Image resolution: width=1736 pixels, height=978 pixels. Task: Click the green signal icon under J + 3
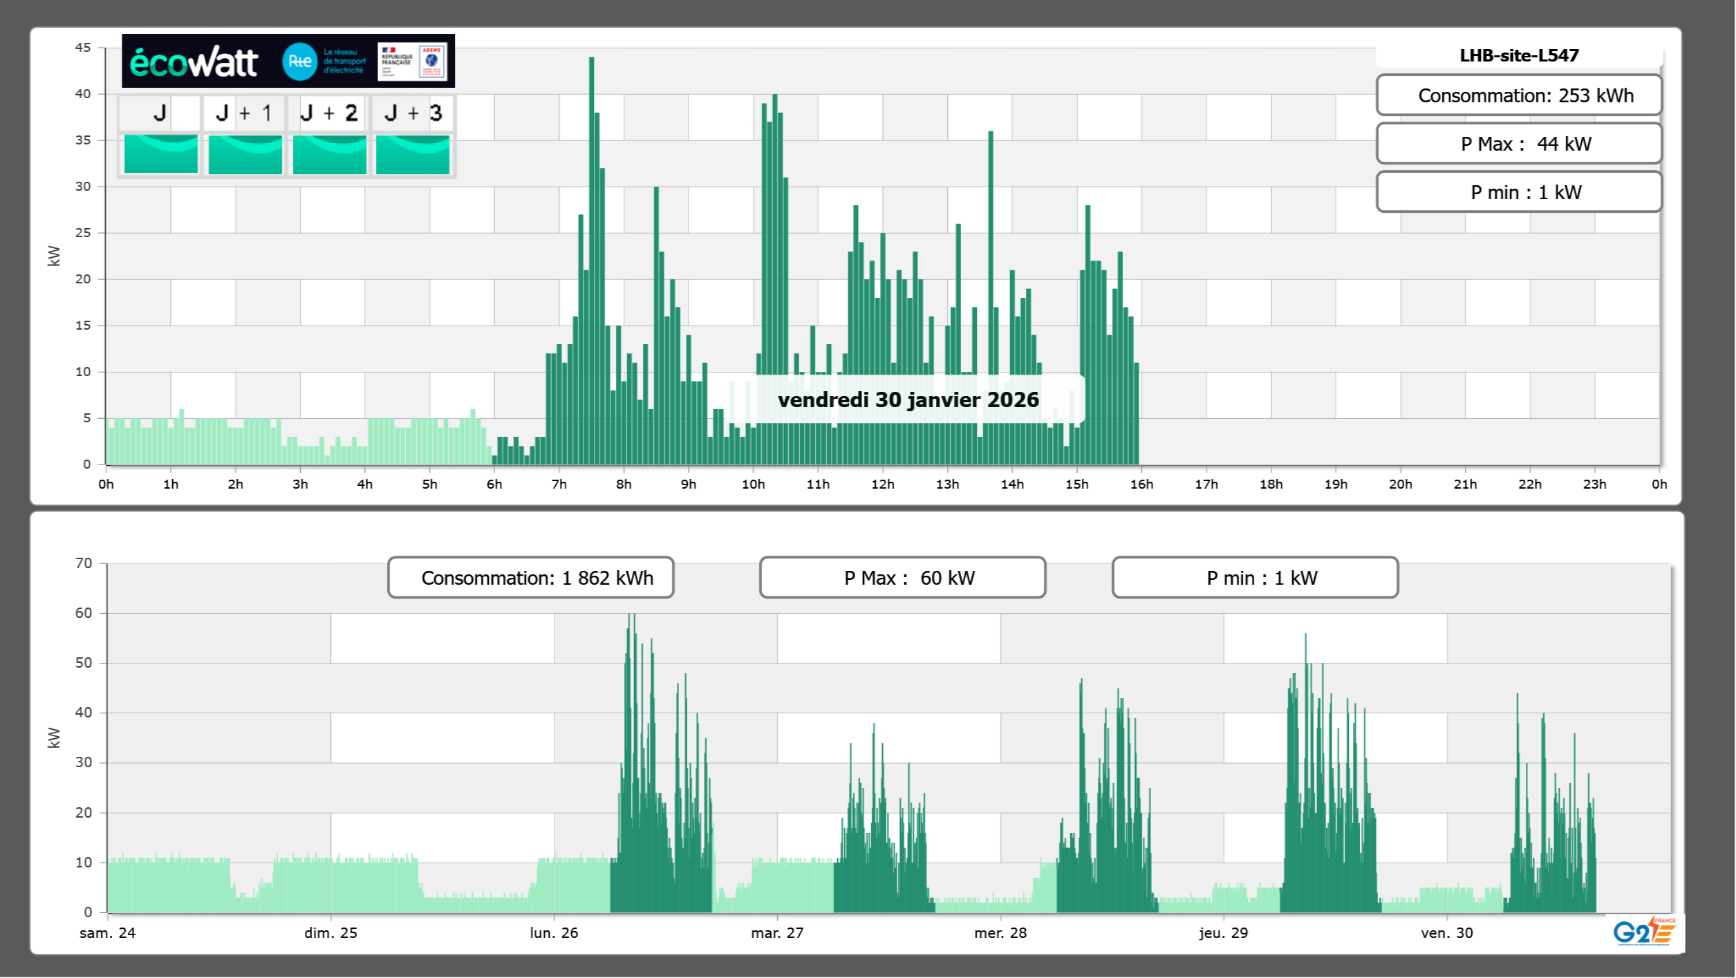point(413,154)
